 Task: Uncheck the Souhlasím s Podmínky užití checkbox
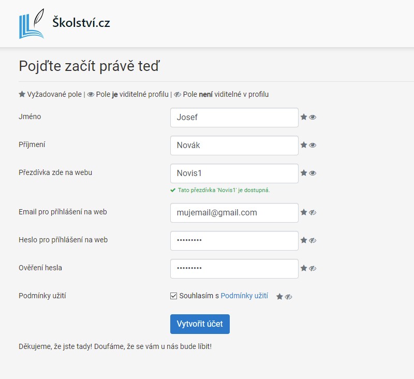[175, 296]
